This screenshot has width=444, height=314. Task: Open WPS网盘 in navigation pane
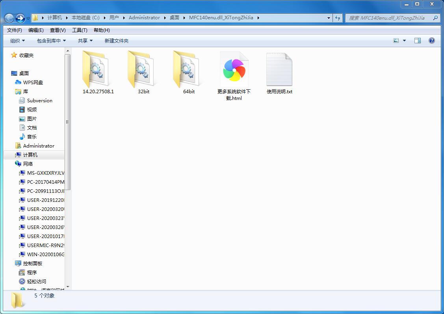point(33,82)
